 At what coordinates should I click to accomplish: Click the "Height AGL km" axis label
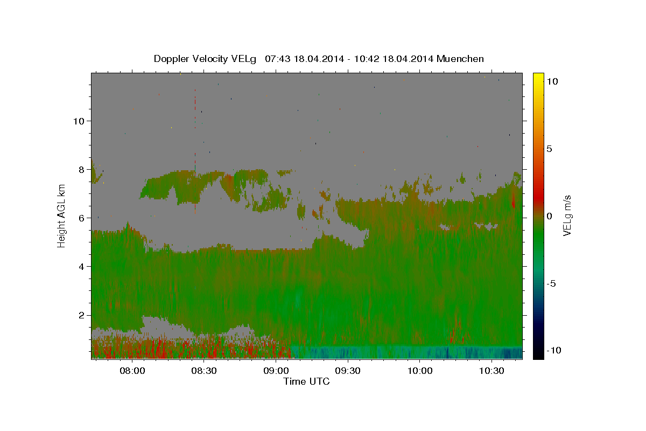click(x=61, y=215)
